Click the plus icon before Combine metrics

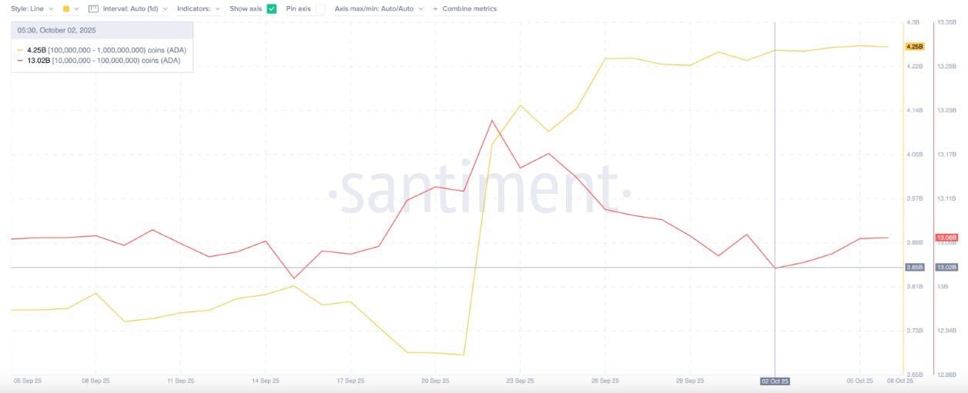436,8
